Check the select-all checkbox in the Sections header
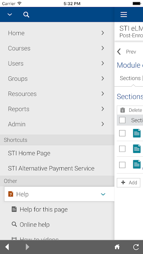143x254 pixels. tap(122, 120)
